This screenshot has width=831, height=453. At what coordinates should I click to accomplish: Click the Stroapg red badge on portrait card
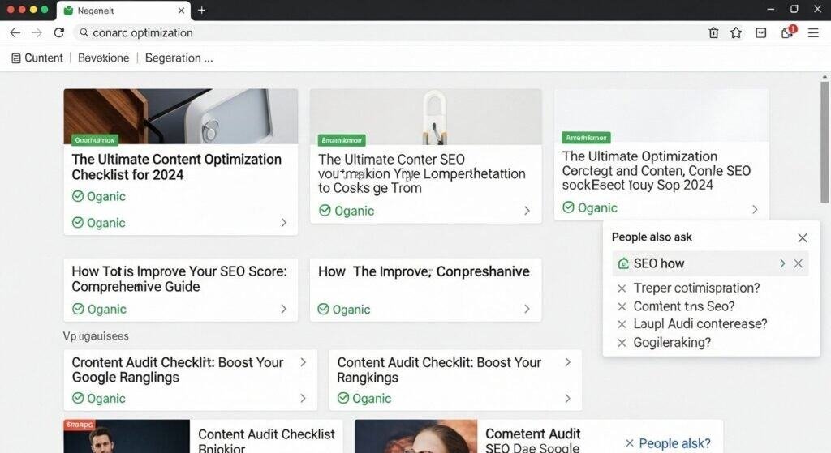(80, 425)
